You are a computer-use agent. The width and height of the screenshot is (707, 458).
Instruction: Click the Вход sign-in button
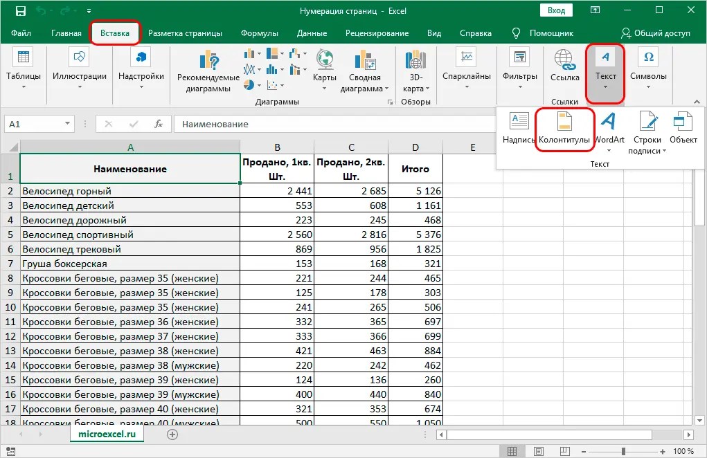(555, 10)
